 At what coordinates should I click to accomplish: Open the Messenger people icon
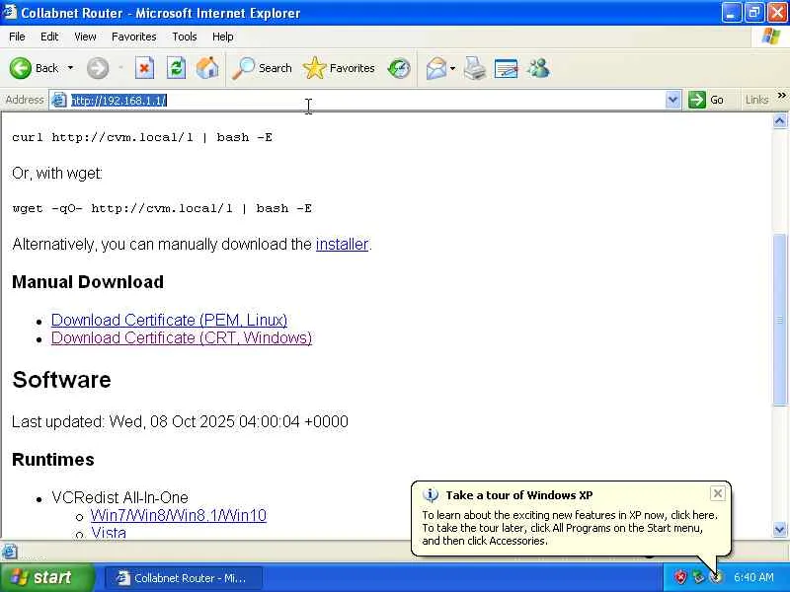538,68
